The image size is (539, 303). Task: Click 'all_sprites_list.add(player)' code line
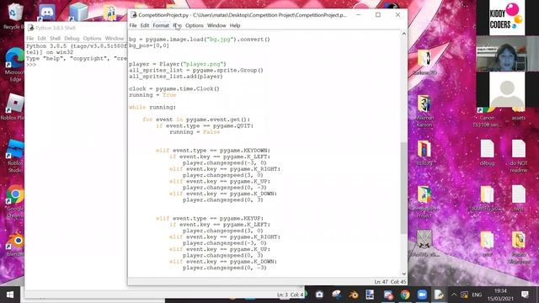tap(176, 77)
